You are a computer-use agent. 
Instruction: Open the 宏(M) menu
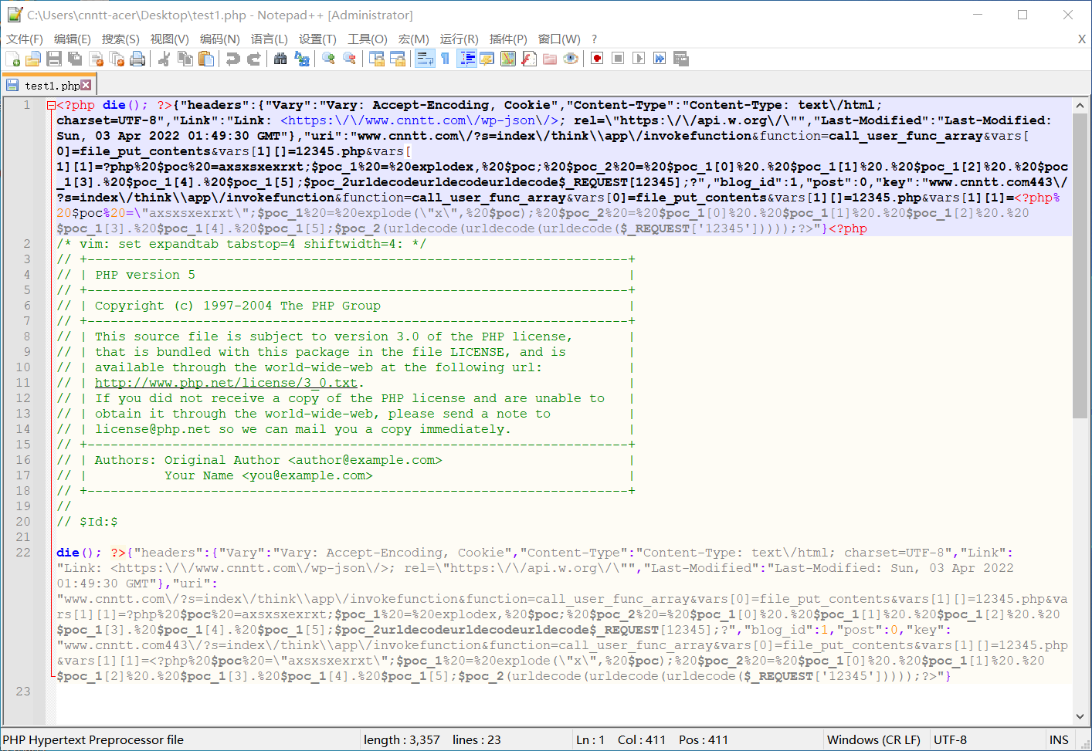point(414,39)
